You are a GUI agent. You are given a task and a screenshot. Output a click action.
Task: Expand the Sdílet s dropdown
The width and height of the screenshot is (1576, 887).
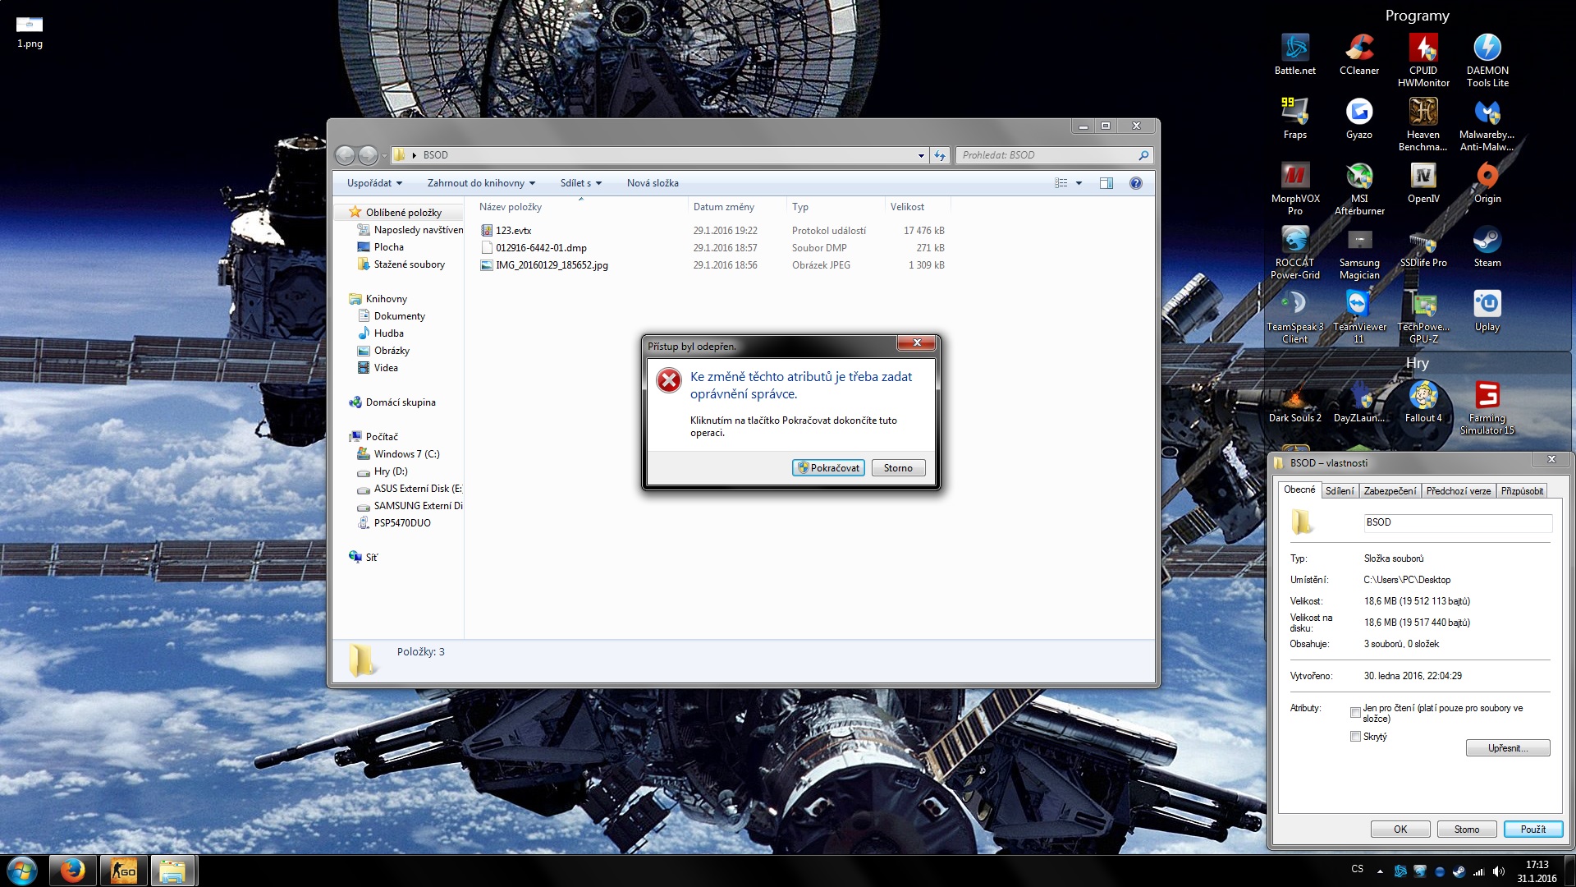[x=580, y=183]
